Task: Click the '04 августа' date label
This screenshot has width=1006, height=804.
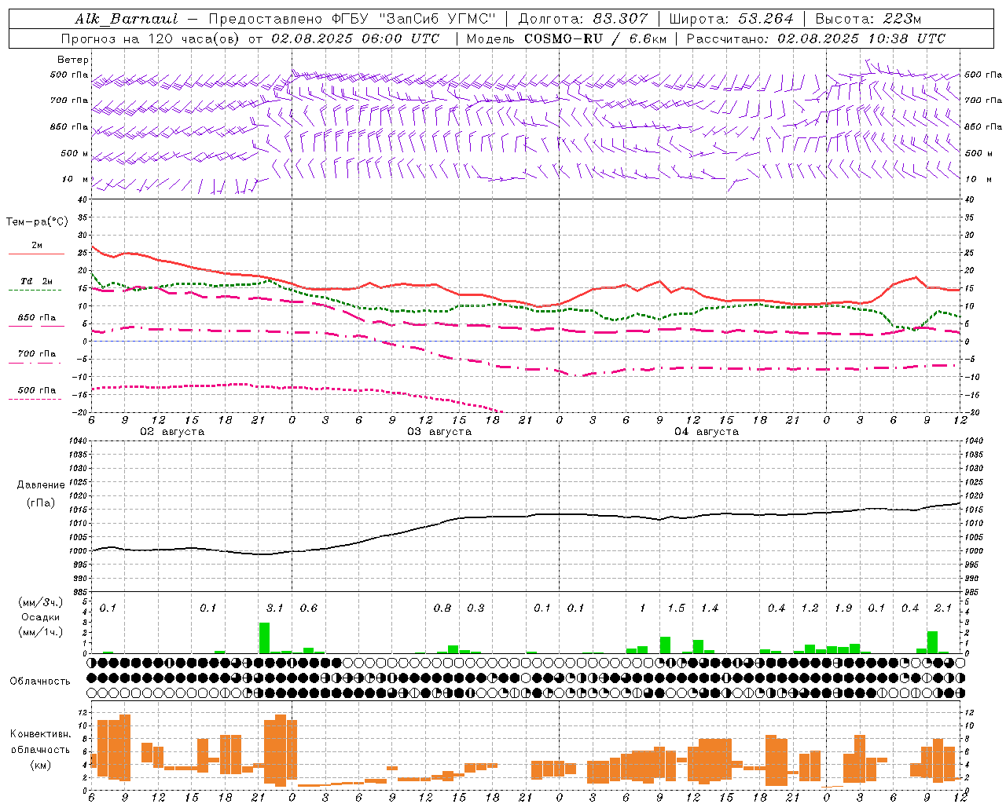Action: pyautogui.click(x=707, y=432)
